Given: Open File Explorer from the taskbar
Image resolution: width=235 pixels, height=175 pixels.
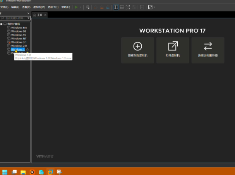Looking at the screenshot, I should pos(23,171).
